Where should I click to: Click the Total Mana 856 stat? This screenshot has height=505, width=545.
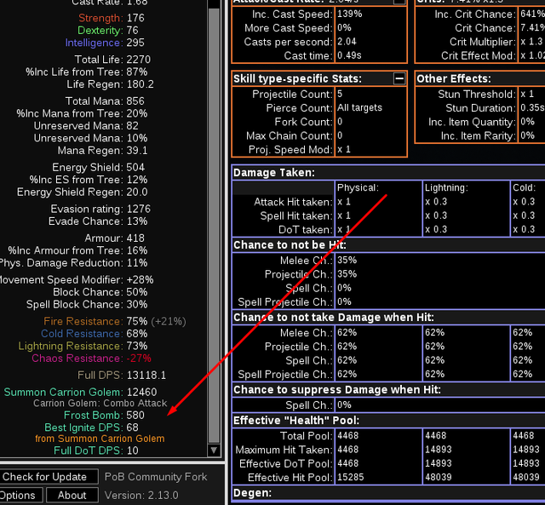click(x=105, y=101)
